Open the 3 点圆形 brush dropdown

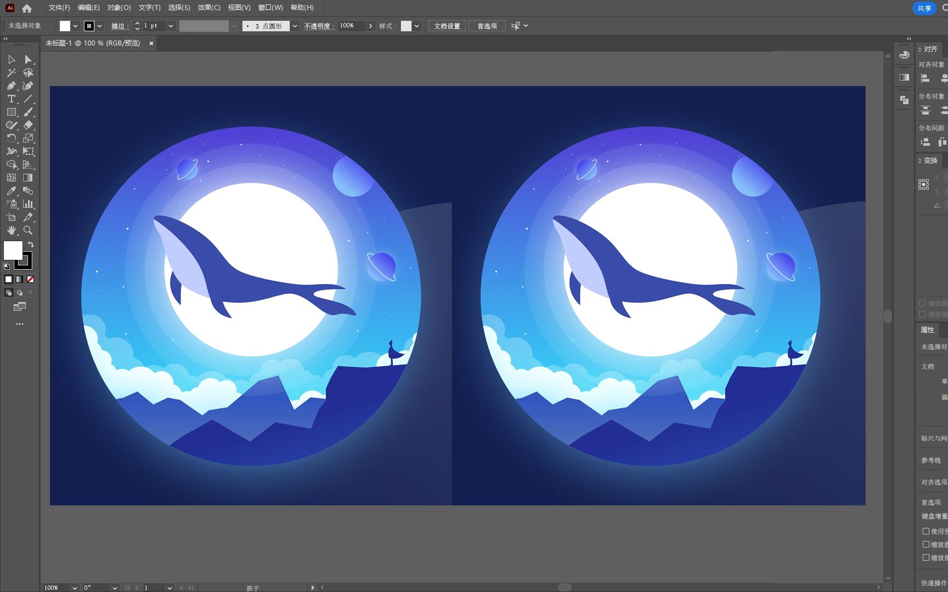[295, 26]
